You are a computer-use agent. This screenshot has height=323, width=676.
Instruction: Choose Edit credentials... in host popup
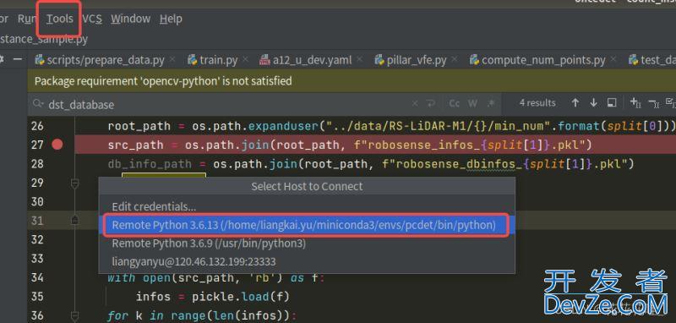pyautogui.click(x=307, y=206)
